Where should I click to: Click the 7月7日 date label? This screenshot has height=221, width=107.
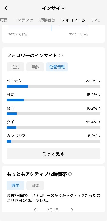[x=53, y=210]
